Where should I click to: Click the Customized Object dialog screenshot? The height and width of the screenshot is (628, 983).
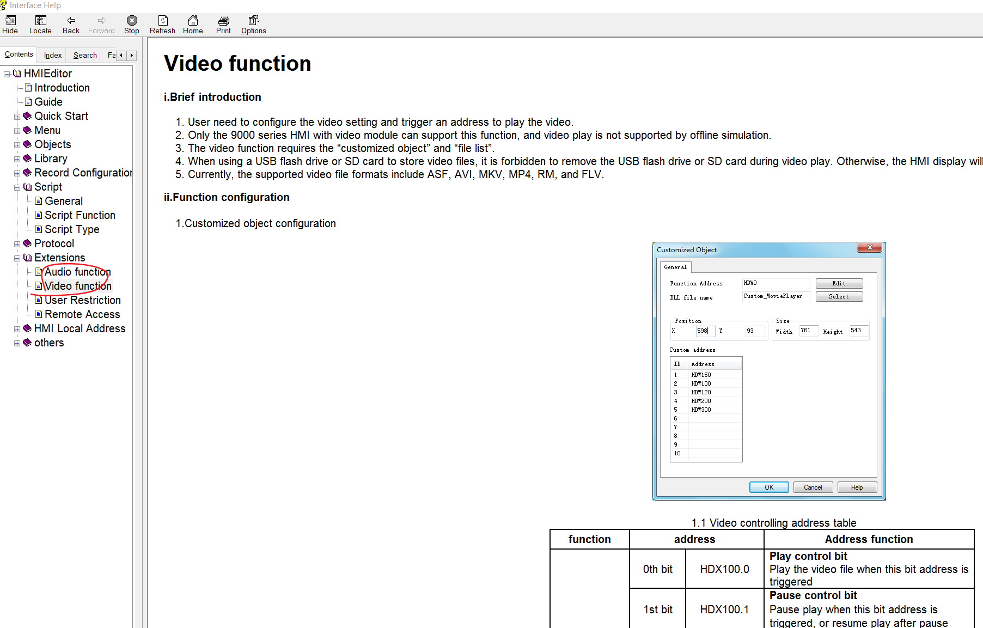769,371
